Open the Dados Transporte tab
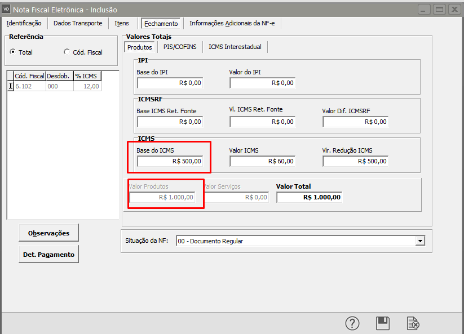Screen dimensions: 464x334 click(x=78, y=23)
